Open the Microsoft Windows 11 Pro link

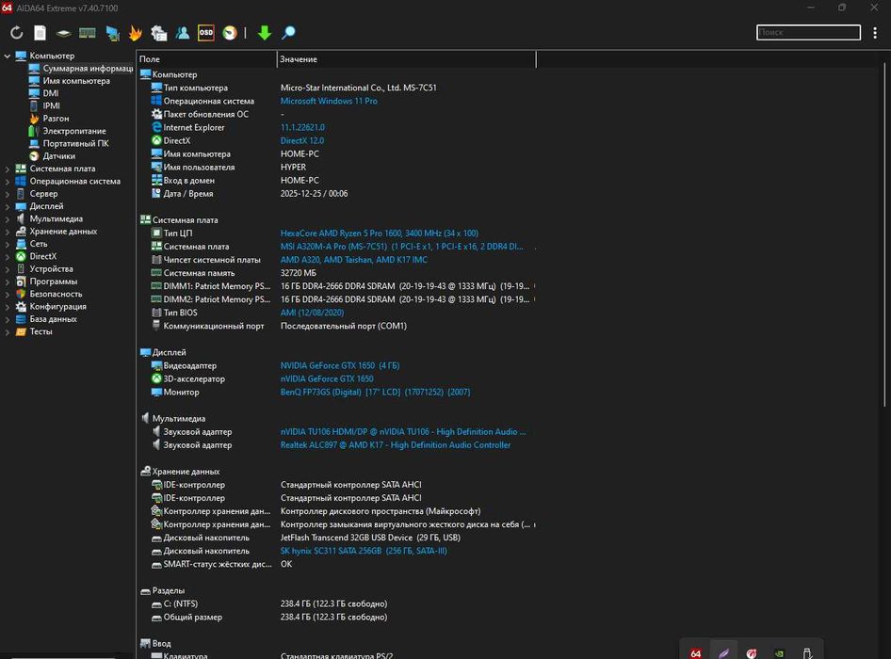pyautogui.click(x=329, y=101)
